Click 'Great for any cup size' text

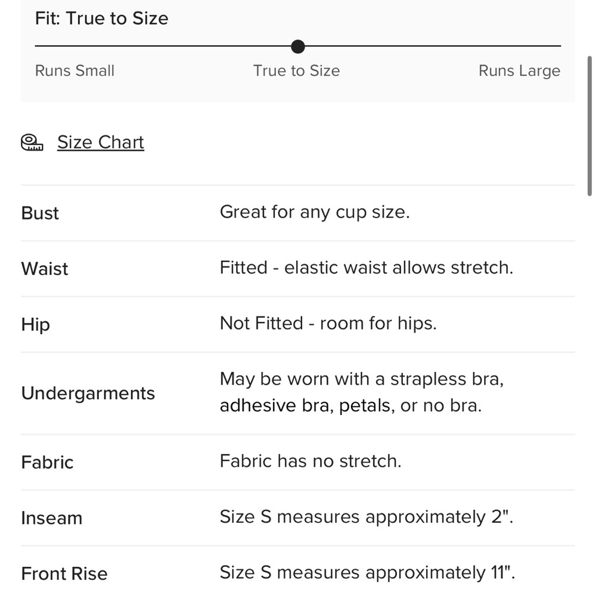pos(315,212)
